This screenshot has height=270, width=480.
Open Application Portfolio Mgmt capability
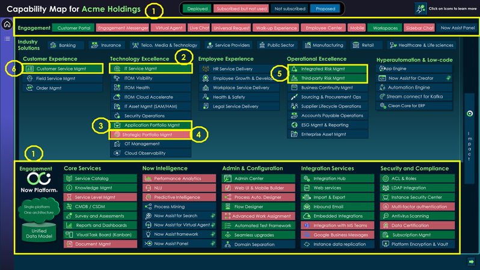click(151, 125)
